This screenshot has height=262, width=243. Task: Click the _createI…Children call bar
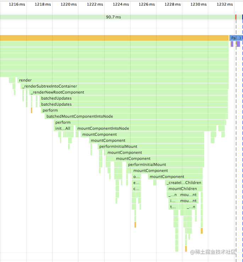click(184, 183)
